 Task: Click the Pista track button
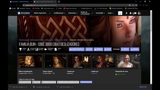(x=89, y=49)
